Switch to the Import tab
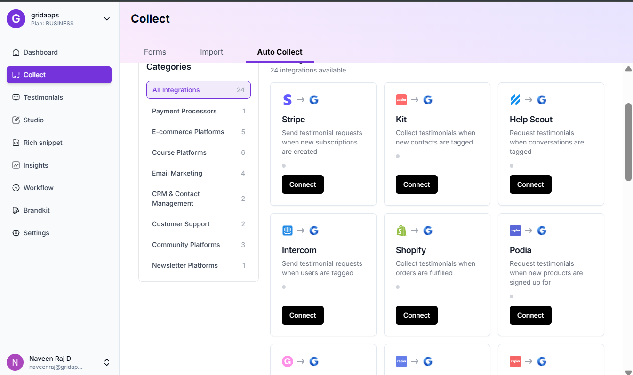This screenshot has width=633, height=375. pos(211,52)
